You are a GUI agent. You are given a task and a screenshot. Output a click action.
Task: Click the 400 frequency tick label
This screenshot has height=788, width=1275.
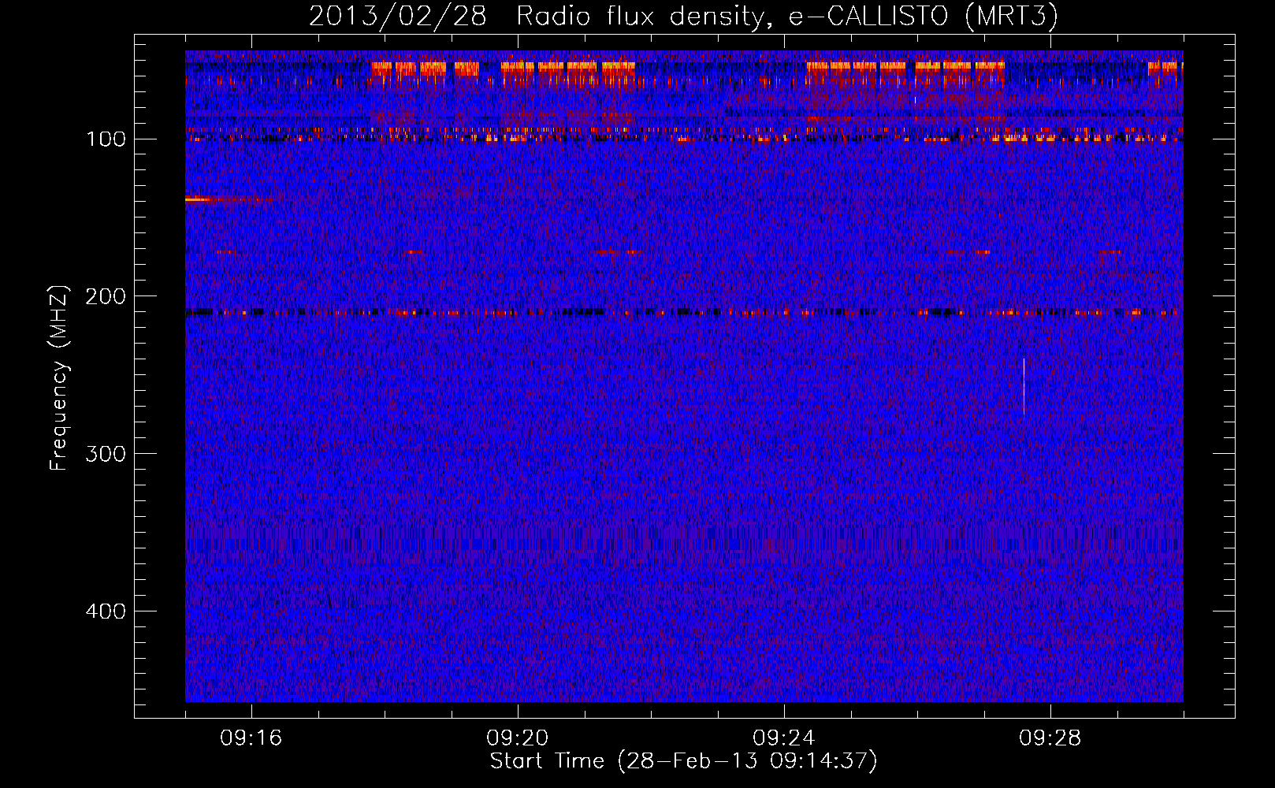click(x=106, y=611)
